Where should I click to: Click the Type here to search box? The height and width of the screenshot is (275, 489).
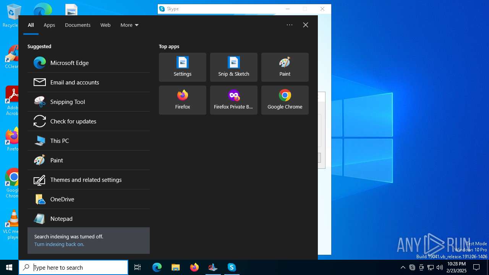tap(78, 267)
